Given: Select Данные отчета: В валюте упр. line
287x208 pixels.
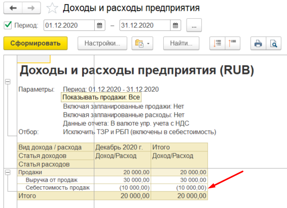Looking at the screenshot, I should (126, 123).
